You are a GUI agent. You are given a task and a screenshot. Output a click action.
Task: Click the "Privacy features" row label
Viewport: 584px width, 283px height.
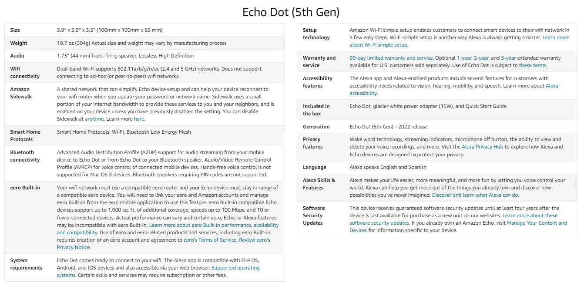pyautogui.click(x=312, y=143)
